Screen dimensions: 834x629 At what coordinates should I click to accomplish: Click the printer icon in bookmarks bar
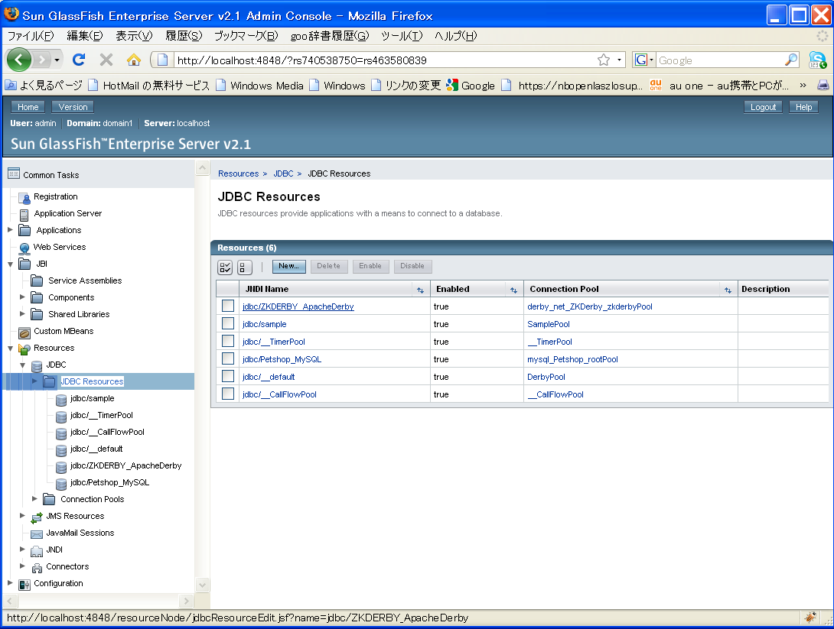[x=823, y=85]
